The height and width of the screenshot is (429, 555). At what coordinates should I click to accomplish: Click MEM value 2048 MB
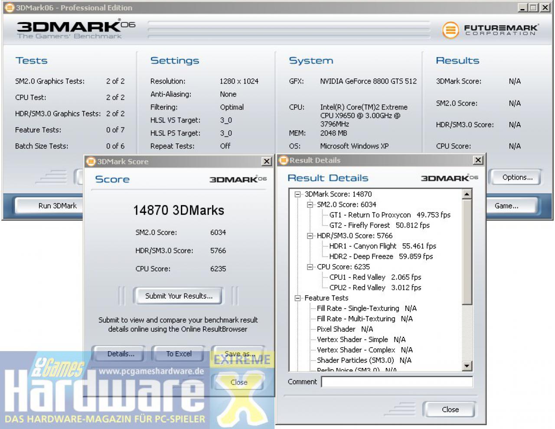(333, 133)
